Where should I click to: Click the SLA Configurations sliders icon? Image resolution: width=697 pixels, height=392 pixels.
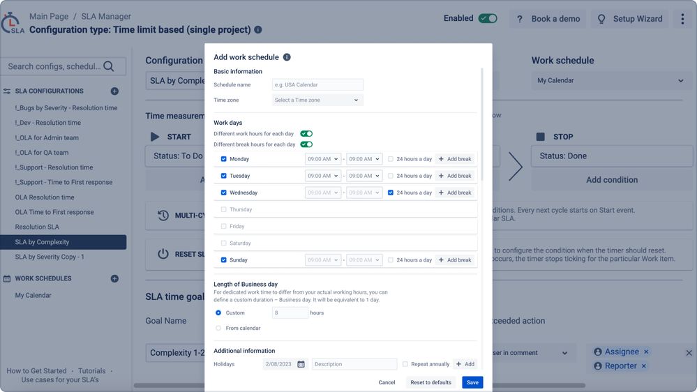[7, 91]
